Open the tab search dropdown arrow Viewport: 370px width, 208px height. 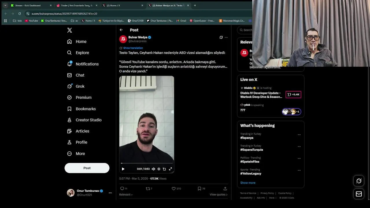[x=5, y=5]
